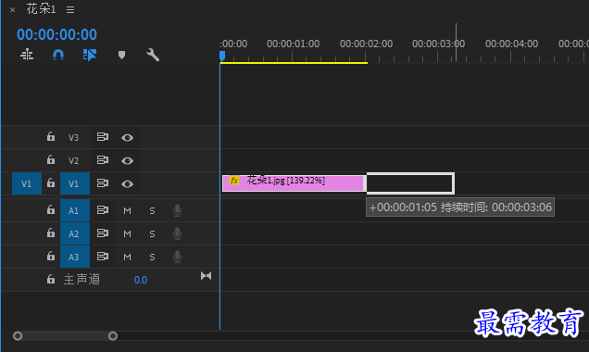Toggle sync lock for V2
Image resolution: width=589 pixels, height=352 pixels.
[x=103, y=160]
